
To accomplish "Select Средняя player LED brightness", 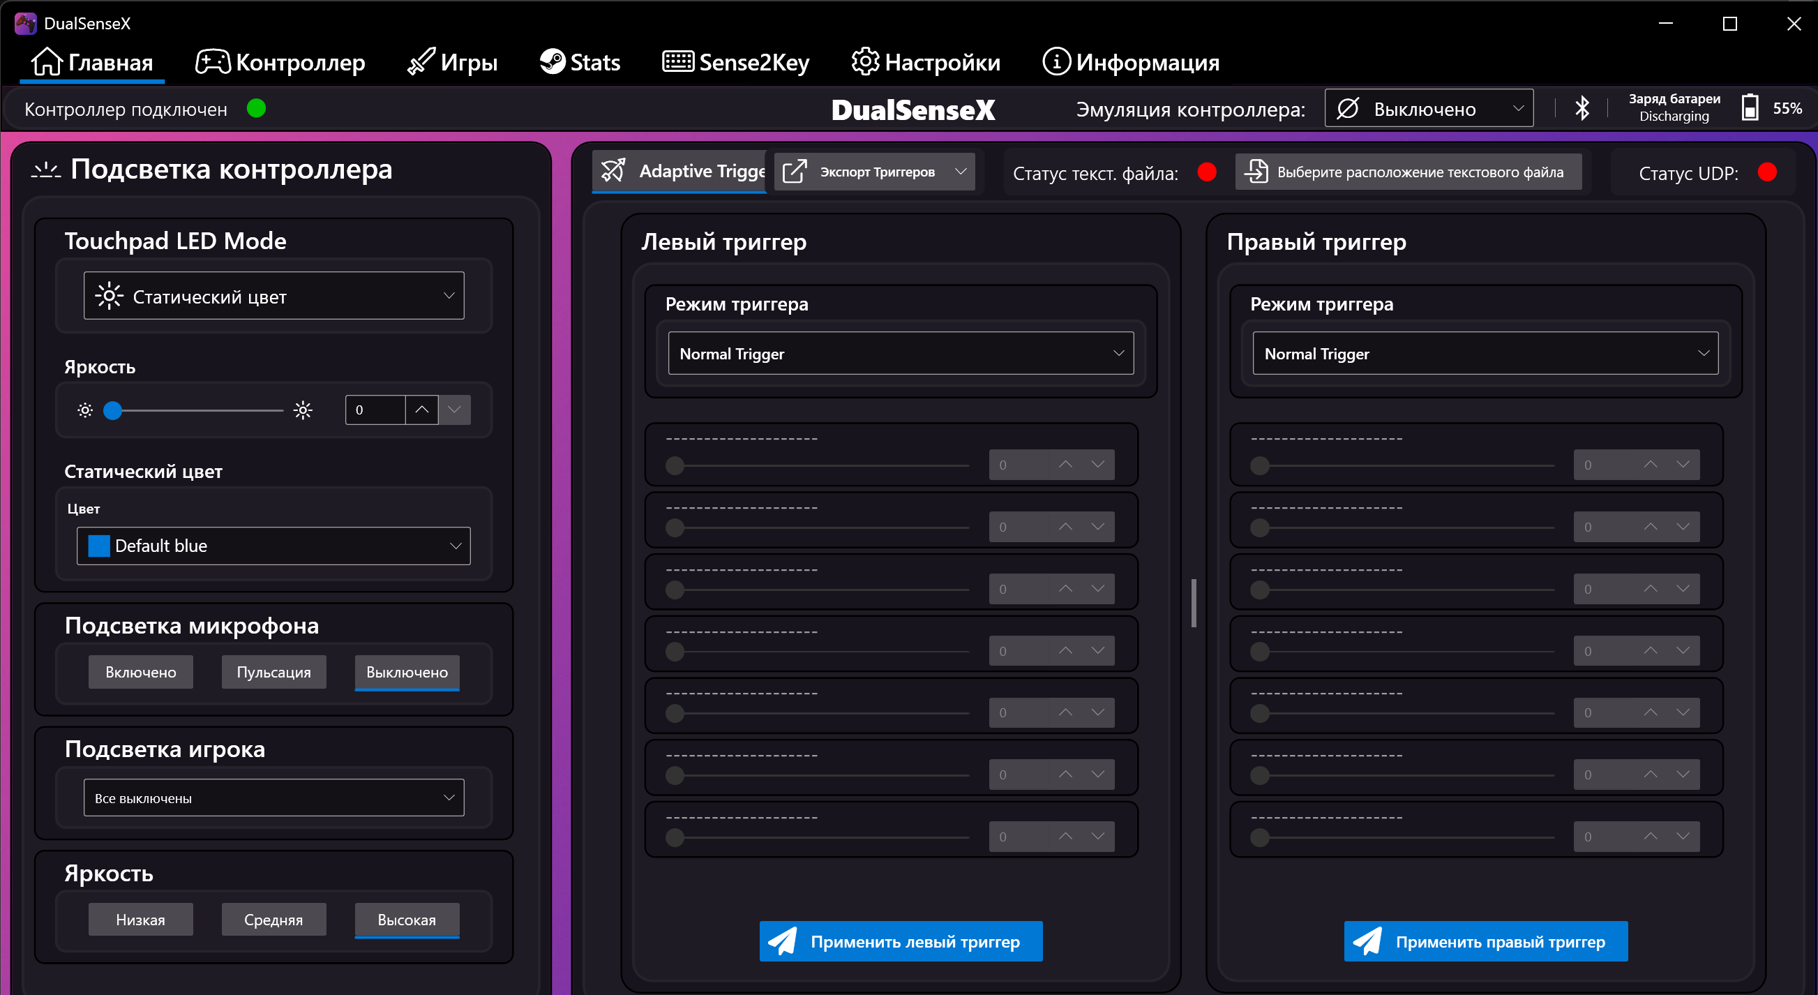I will [x=274, y=920].
